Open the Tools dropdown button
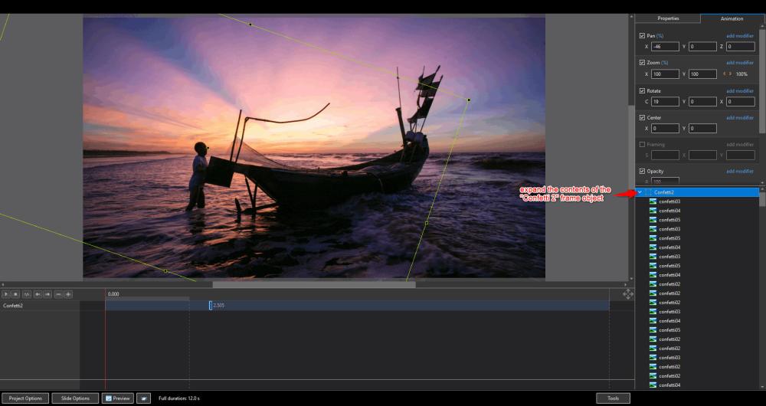 coord(613,398)
